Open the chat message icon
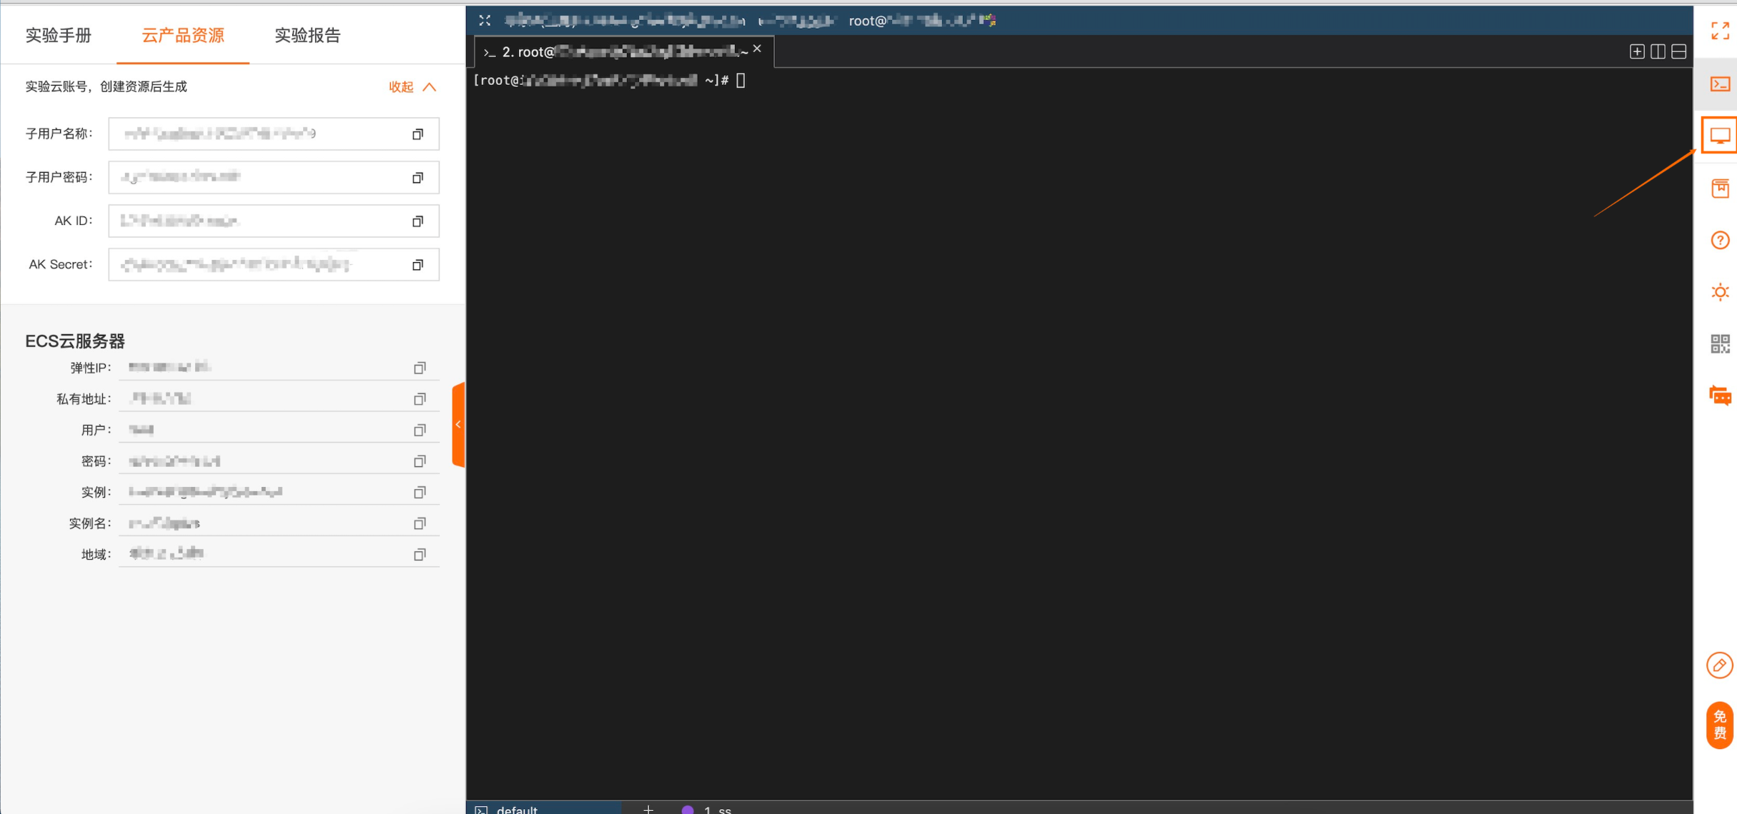This screenshot has width=1737, height=814. pyautogui.click(x=1720, y=396)
